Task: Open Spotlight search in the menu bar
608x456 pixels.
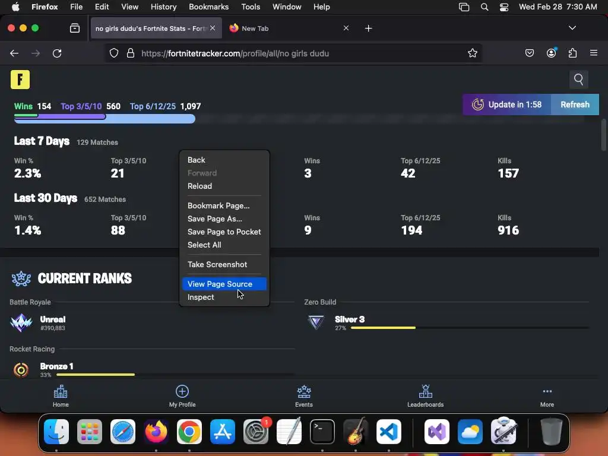Action: click(x=484, y=7)
